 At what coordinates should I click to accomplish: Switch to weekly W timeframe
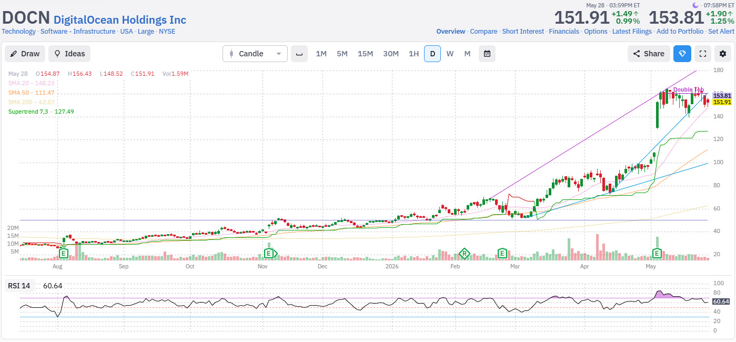(x=450, y=54)
